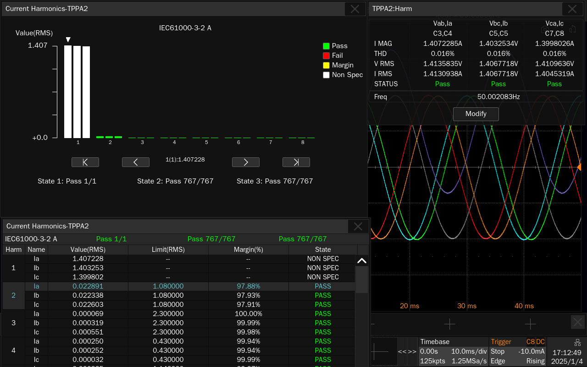This screenshot has height=367, width=587.
Task: Click the Modify button
Action: click(476, 114)
